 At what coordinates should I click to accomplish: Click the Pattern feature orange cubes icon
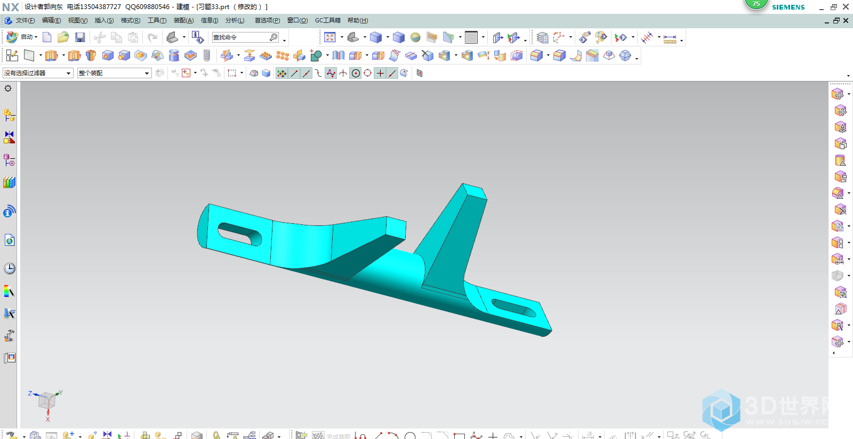[283, 55]
